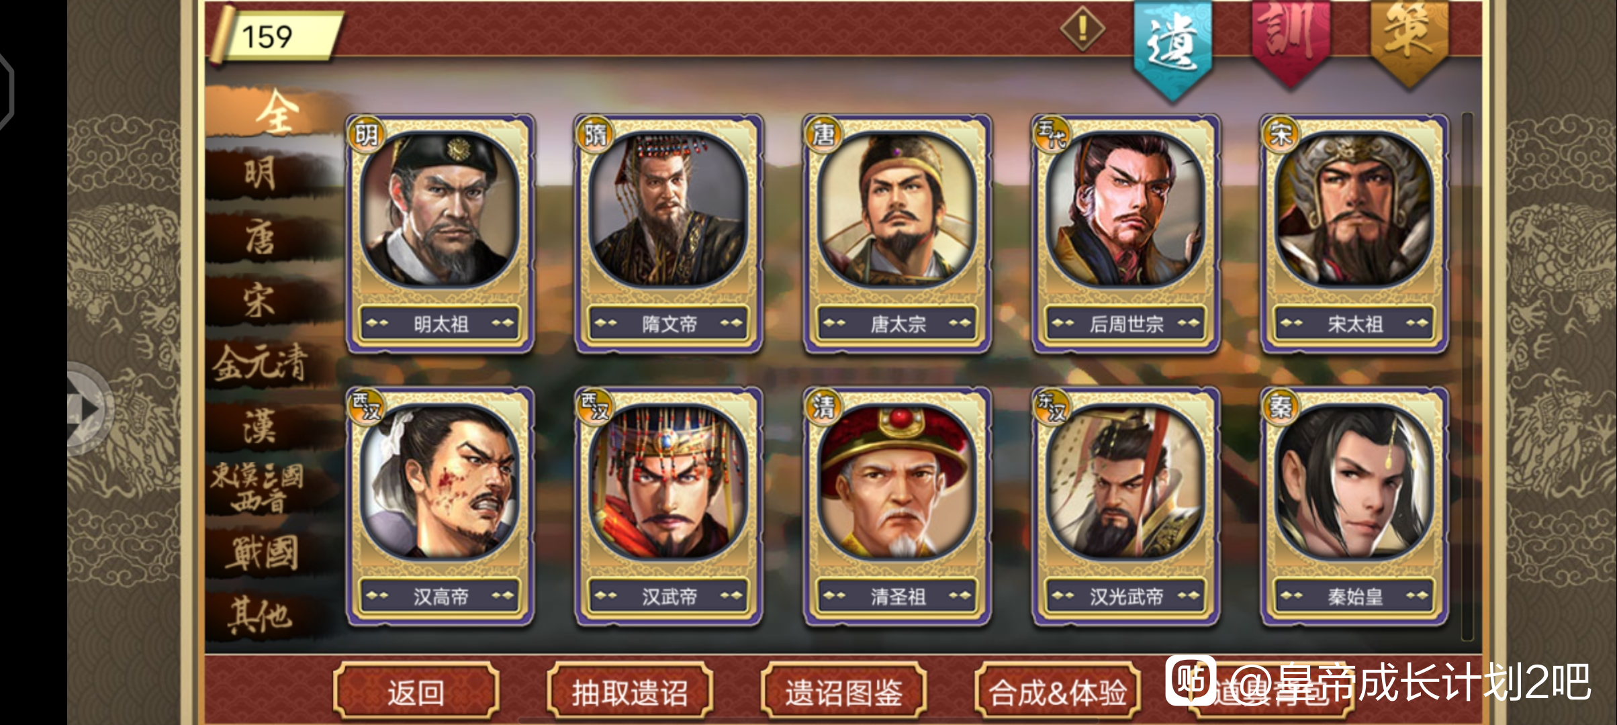Click the 返回 button
The image size is (1617, 725).
click(416, 692)
